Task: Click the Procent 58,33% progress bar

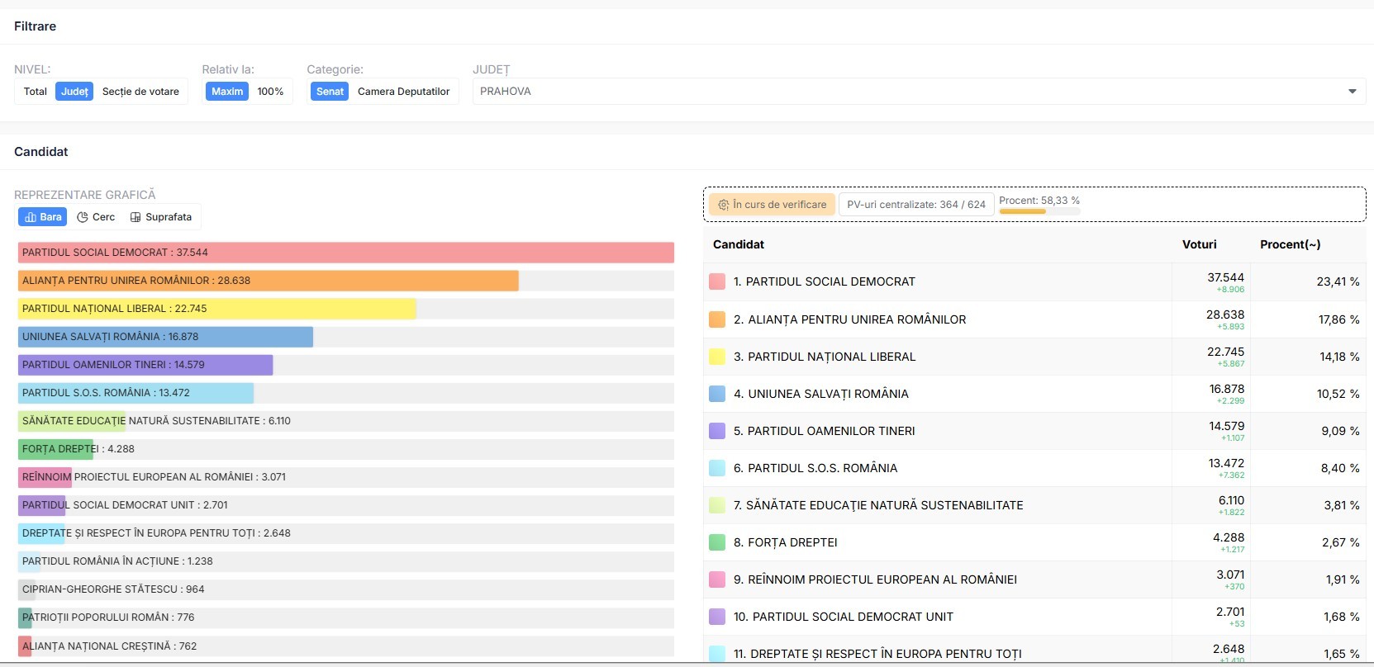Action: (1039, 211)
